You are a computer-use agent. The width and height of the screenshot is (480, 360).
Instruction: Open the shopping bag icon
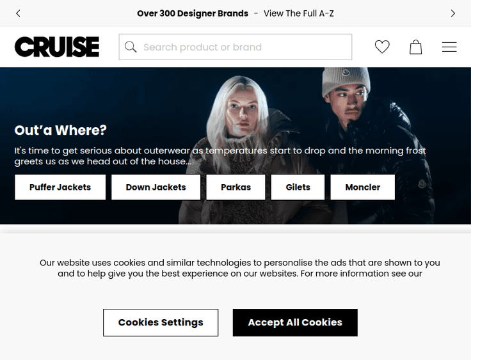(x=415, y=47)
